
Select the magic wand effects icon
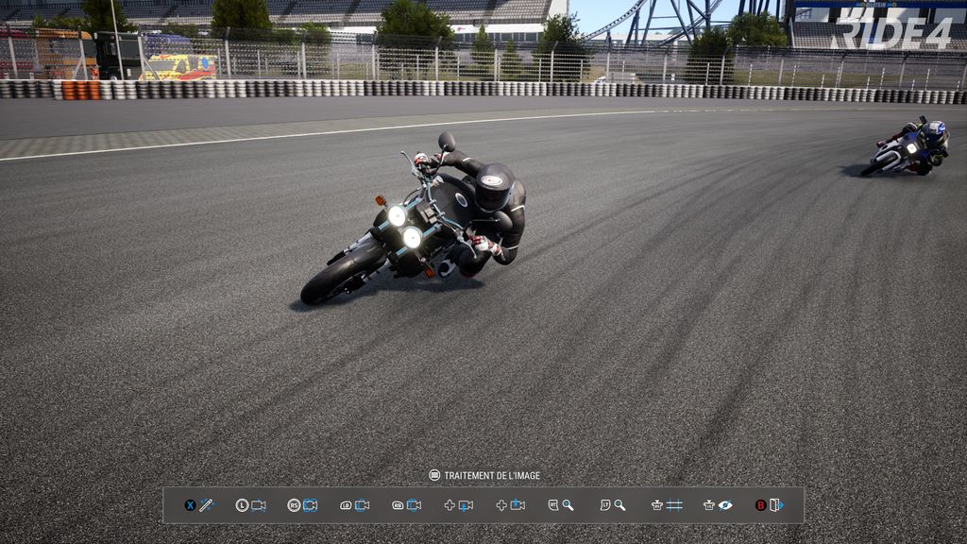click(x=207, y=505)
